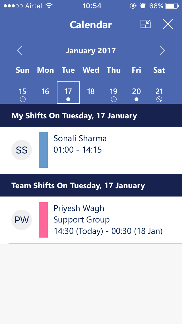
Task: Go to previous month arrow
Action: pyautogui.click(x=20, y=50)
